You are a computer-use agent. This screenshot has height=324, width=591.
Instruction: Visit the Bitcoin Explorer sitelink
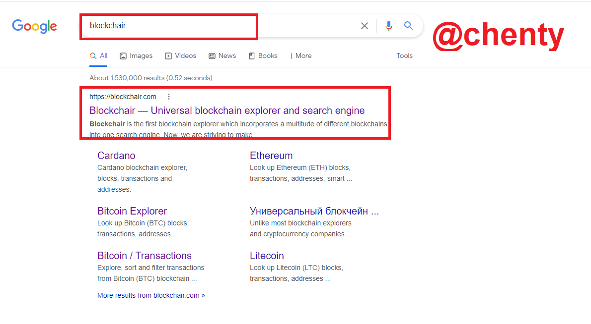point(132,211)
